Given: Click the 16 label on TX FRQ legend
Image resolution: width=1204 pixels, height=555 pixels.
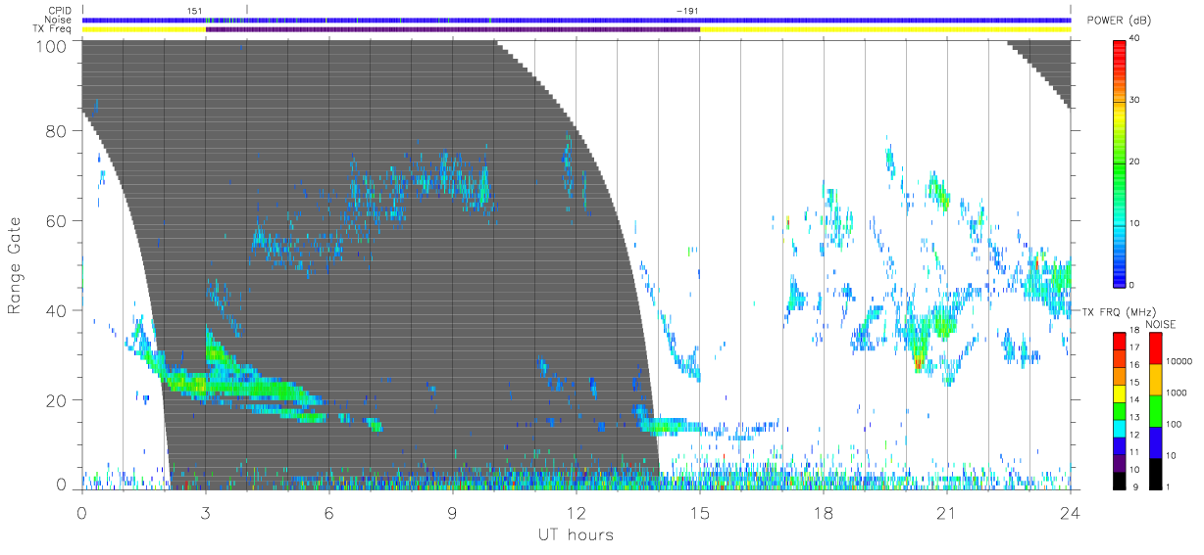Looking at the screenshot, I should (1133, 364).
